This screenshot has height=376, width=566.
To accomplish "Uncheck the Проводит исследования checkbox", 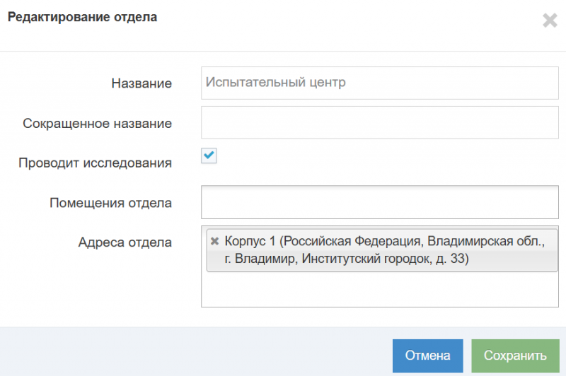I will 209,155.
